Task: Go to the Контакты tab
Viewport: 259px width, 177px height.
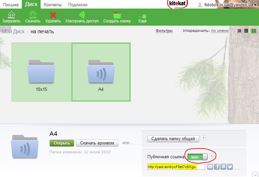Action: point(53,5)
